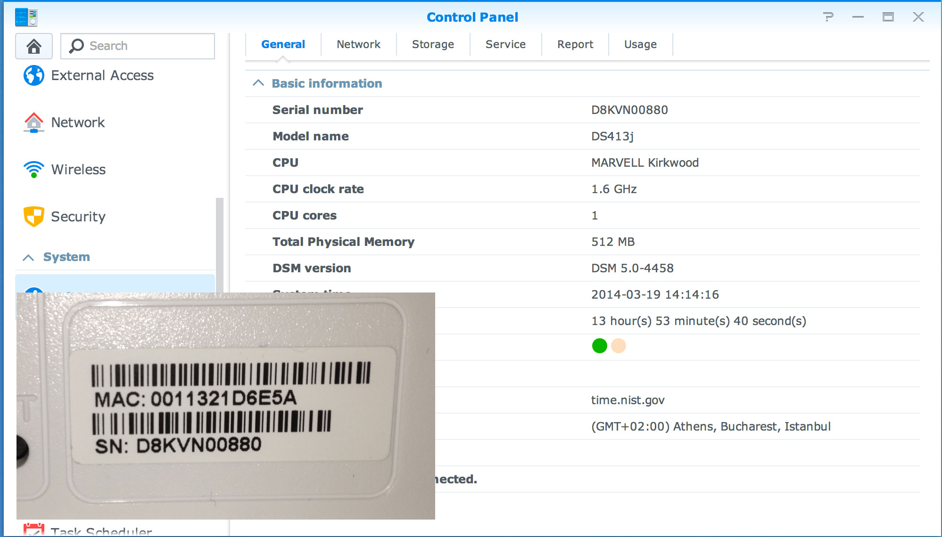The height and width of the screenshot is (537, 942).
Task: Collapse the System category in sidebar
Action: pos(29,257)
